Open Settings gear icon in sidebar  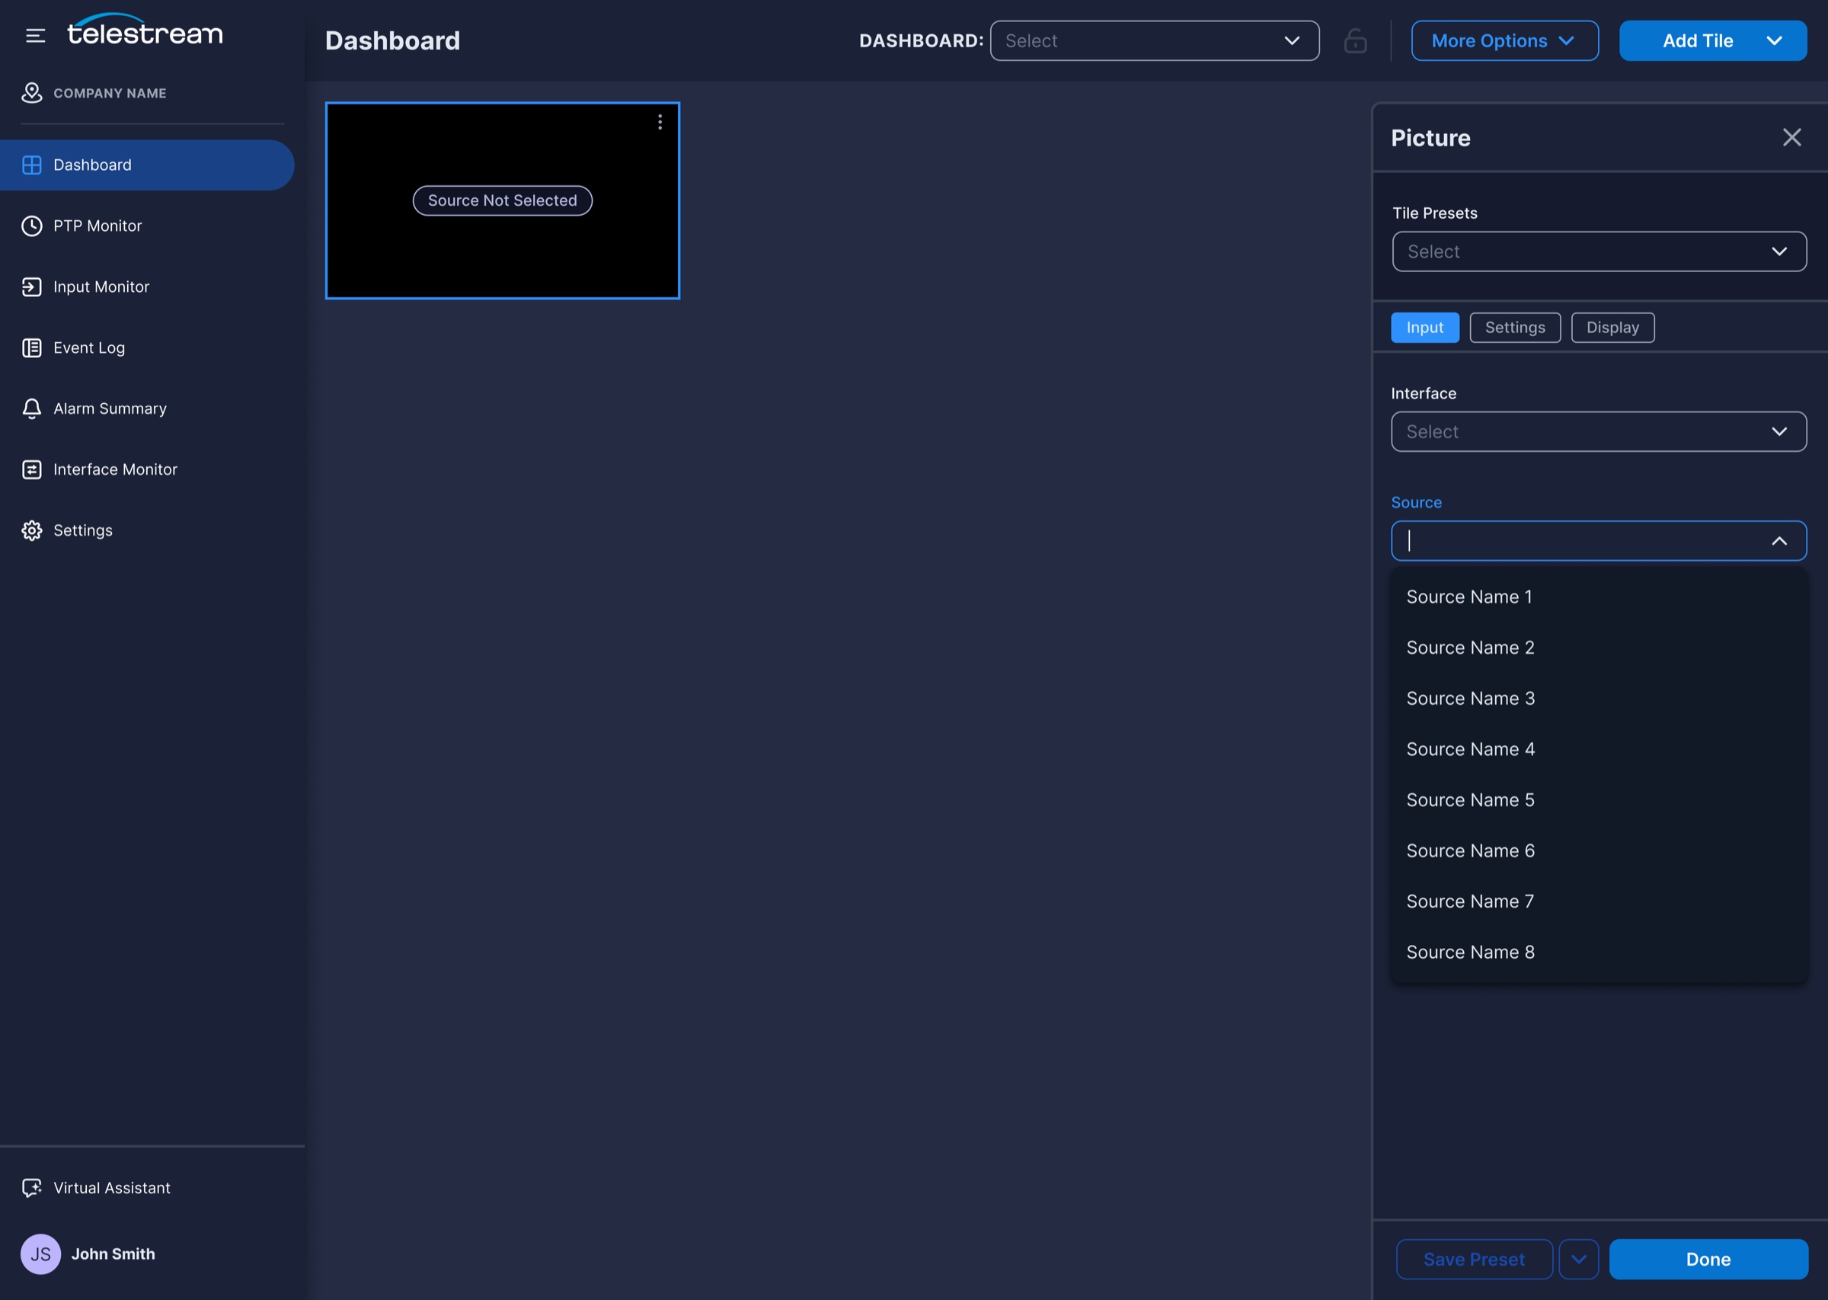point(32,530)
